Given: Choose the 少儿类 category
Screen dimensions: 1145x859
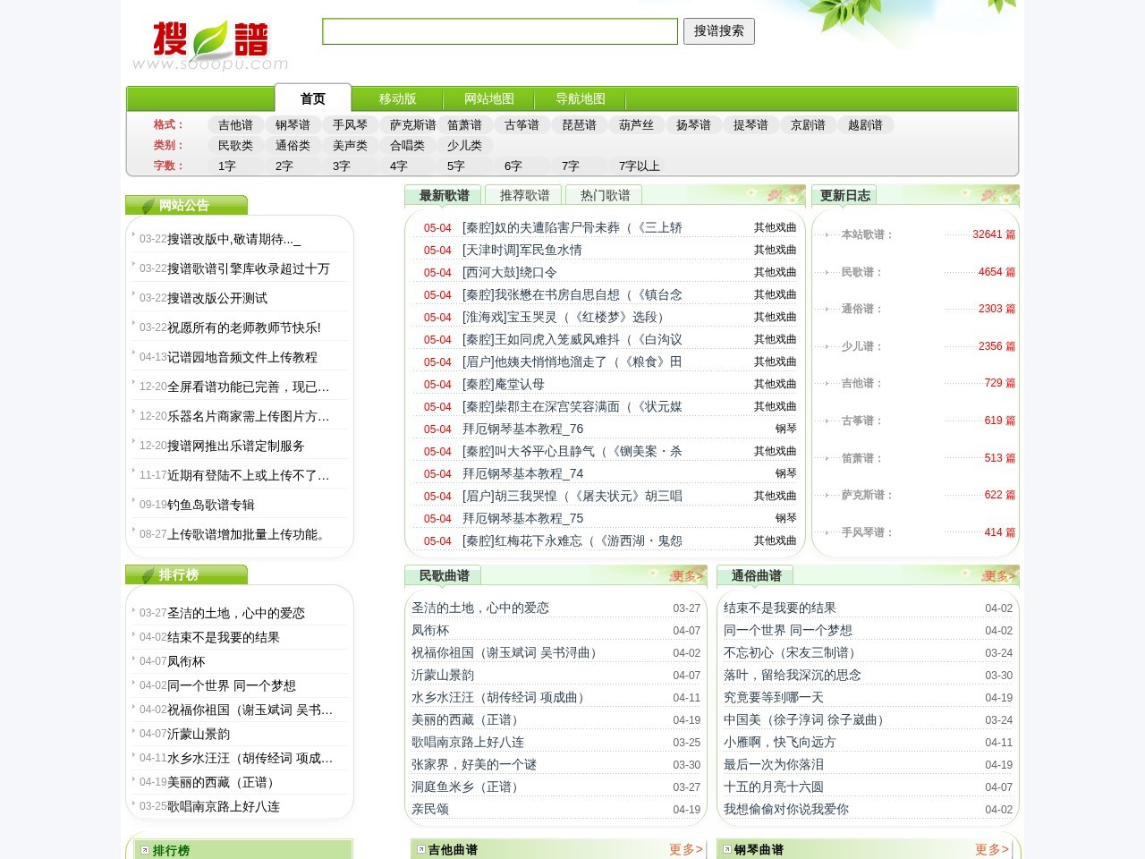Looking at the screenshot, I should coord(465,146).
